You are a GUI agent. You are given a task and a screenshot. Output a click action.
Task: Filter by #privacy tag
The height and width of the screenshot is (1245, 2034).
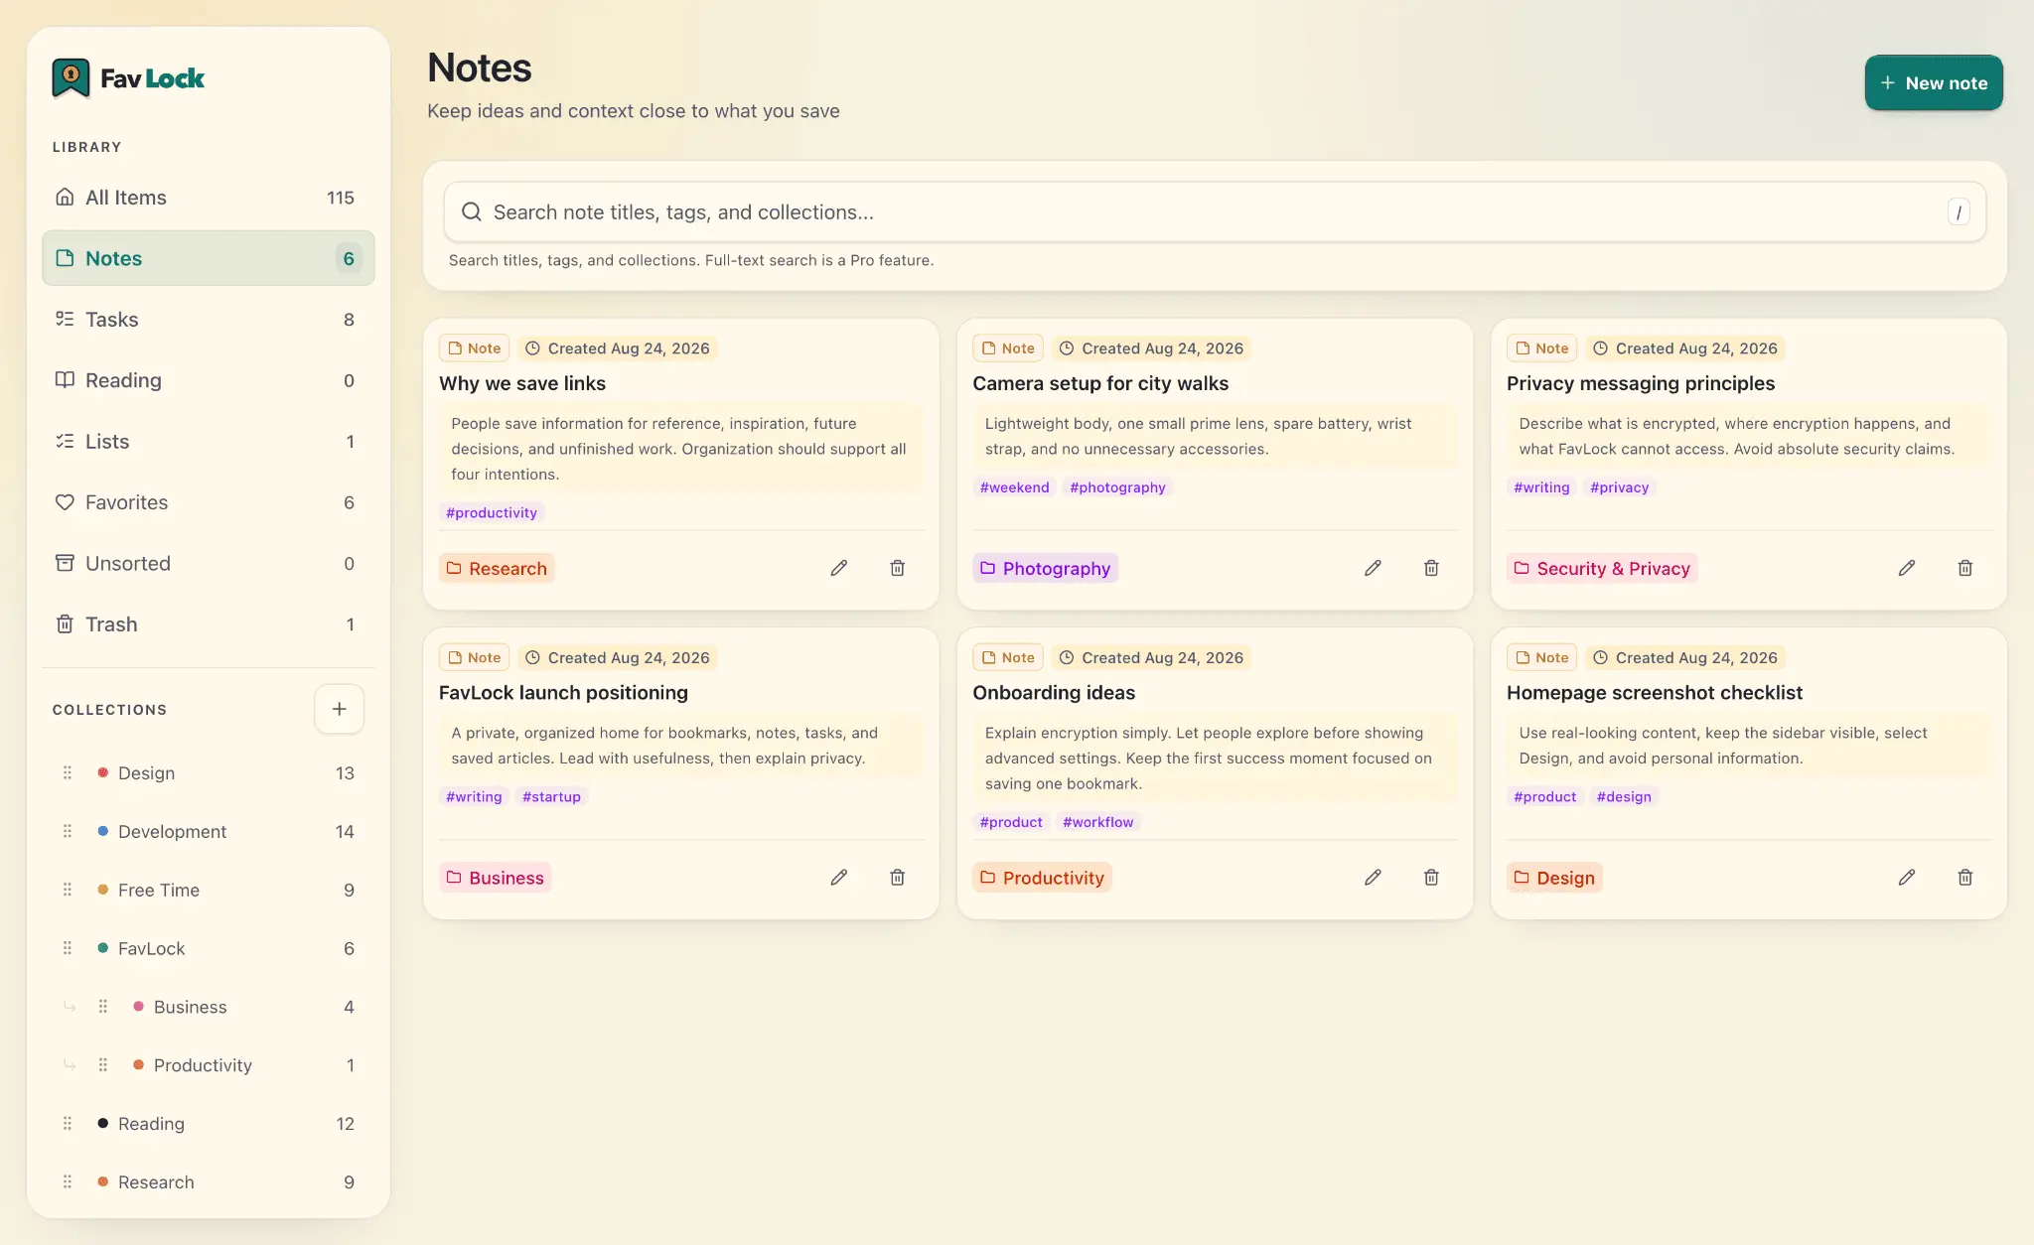pos(1619,487)
